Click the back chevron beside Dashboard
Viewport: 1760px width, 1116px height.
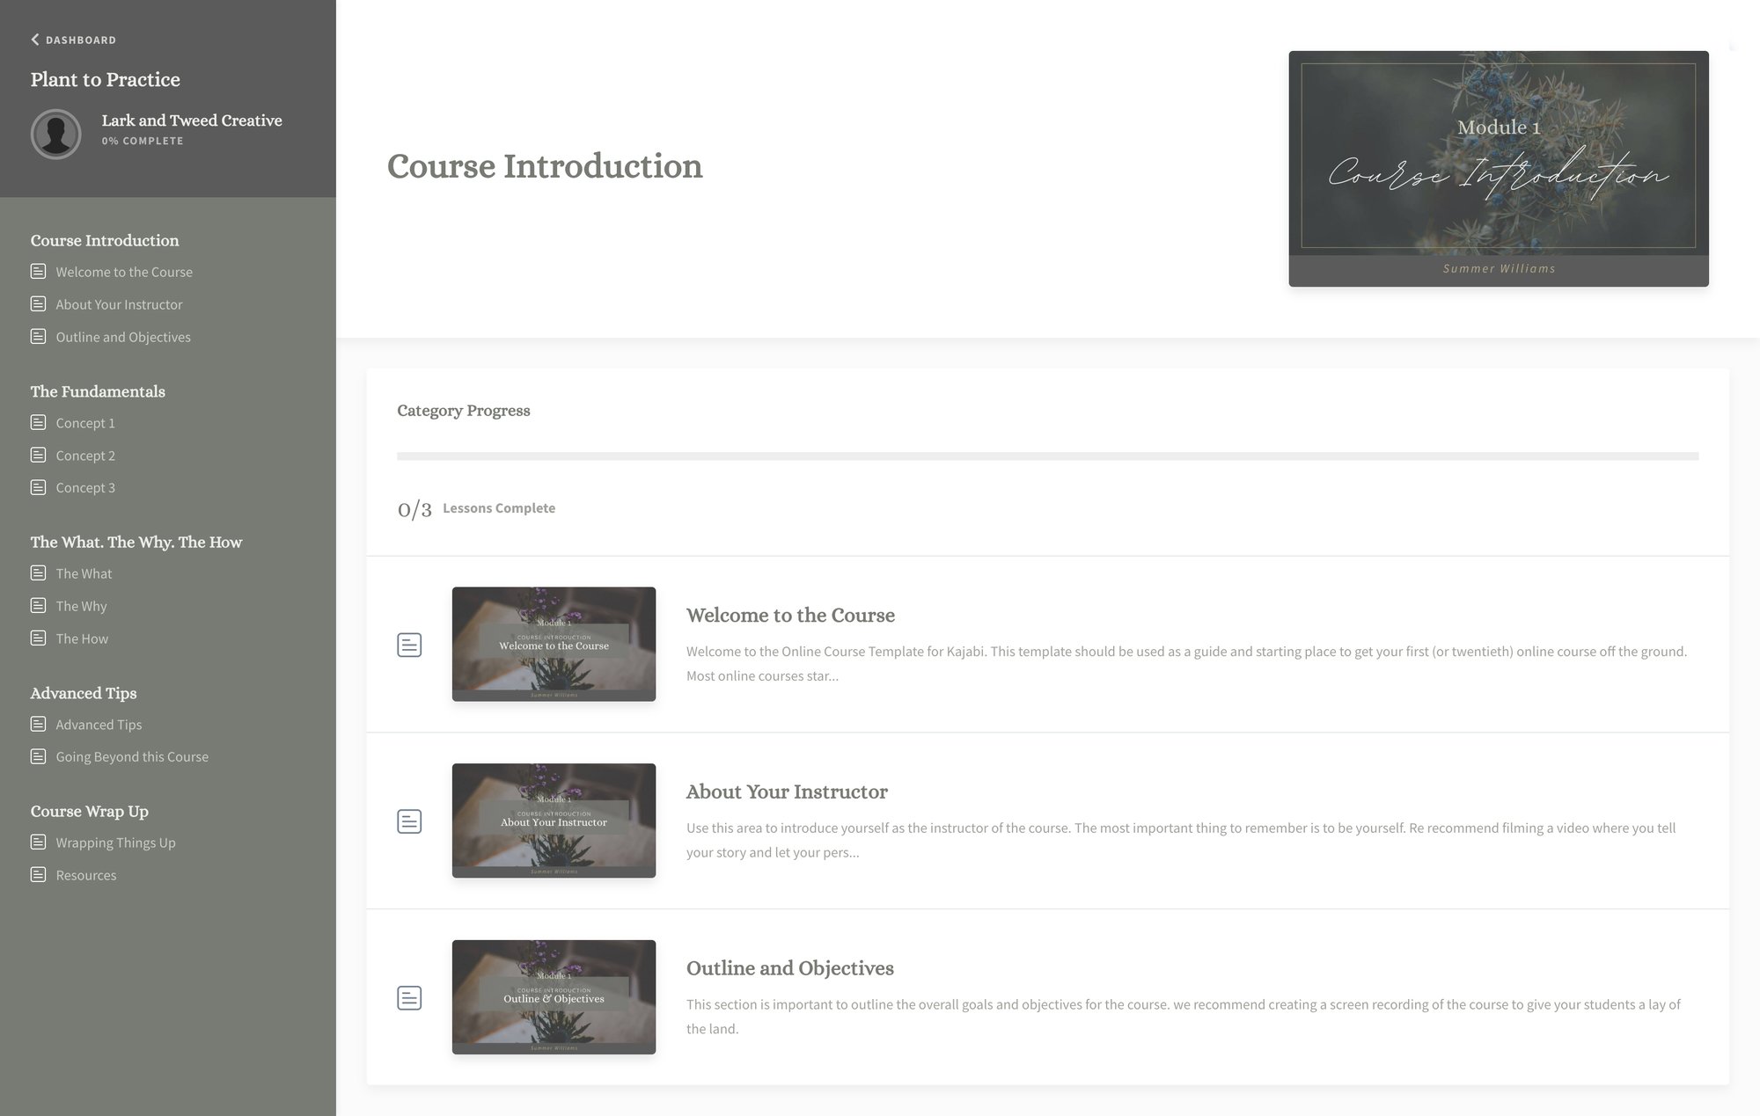(x=35, y=40)
